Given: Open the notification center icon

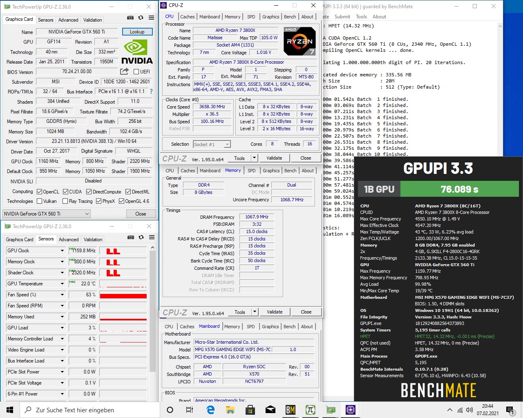Looking at the screenshot, I should [x=510, y=410].
